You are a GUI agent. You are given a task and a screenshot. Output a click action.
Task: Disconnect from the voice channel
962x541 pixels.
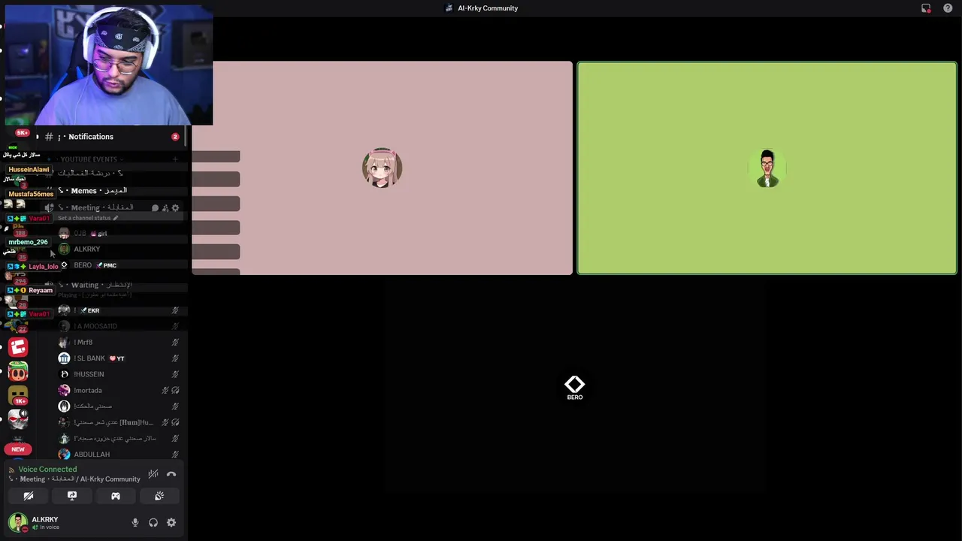171,474
